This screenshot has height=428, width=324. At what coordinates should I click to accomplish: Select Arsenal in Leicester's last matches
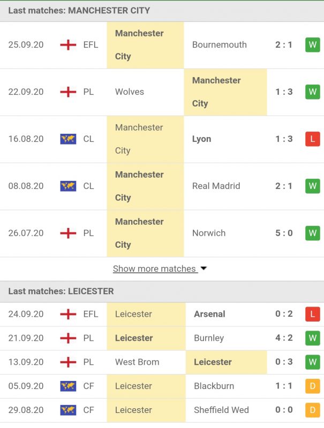tap(209, 314)
